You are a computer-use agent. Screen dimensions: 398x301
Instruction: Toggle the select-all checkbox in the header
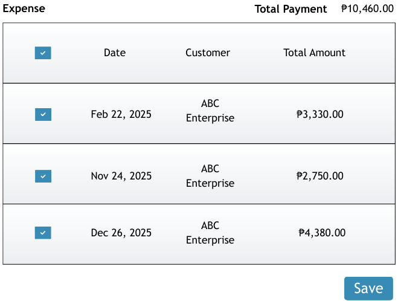click(x=43, y=53)
